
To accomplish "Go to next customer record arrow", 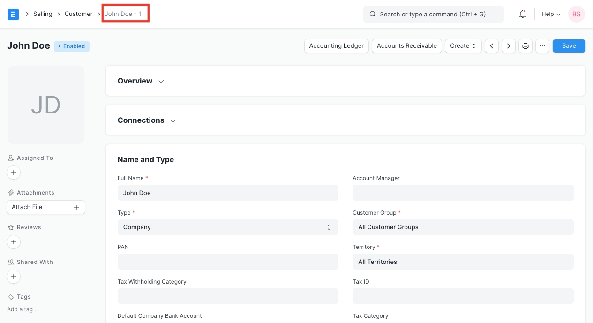I will pos(509,46).
